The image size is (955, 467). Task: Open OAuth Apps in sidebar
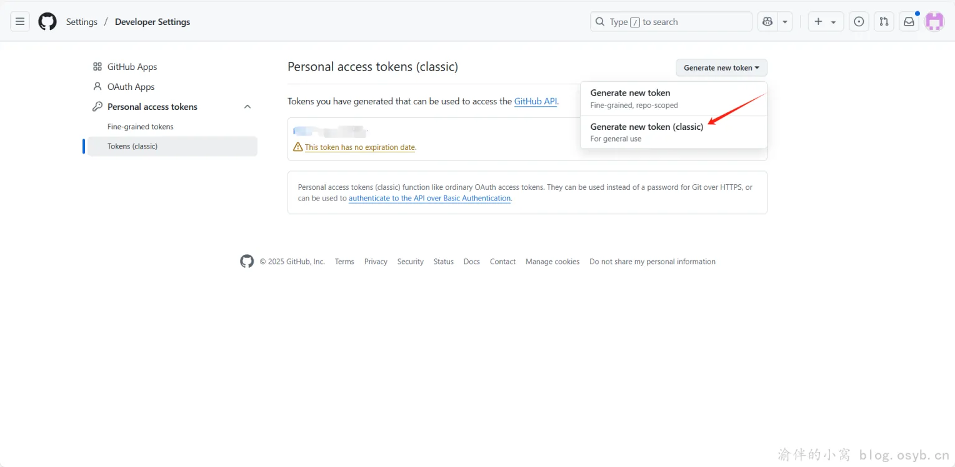point(131,87)
